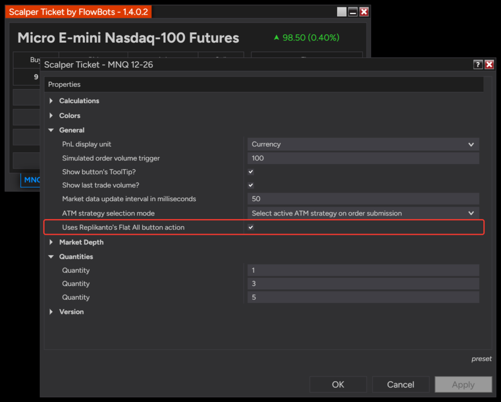Click the Cancel button

coord(401,384)
